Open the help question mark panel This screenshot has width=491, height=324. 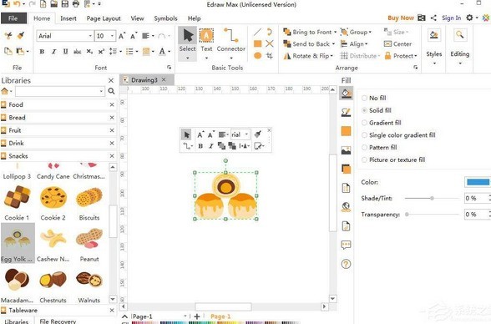(x=346, y=264)
